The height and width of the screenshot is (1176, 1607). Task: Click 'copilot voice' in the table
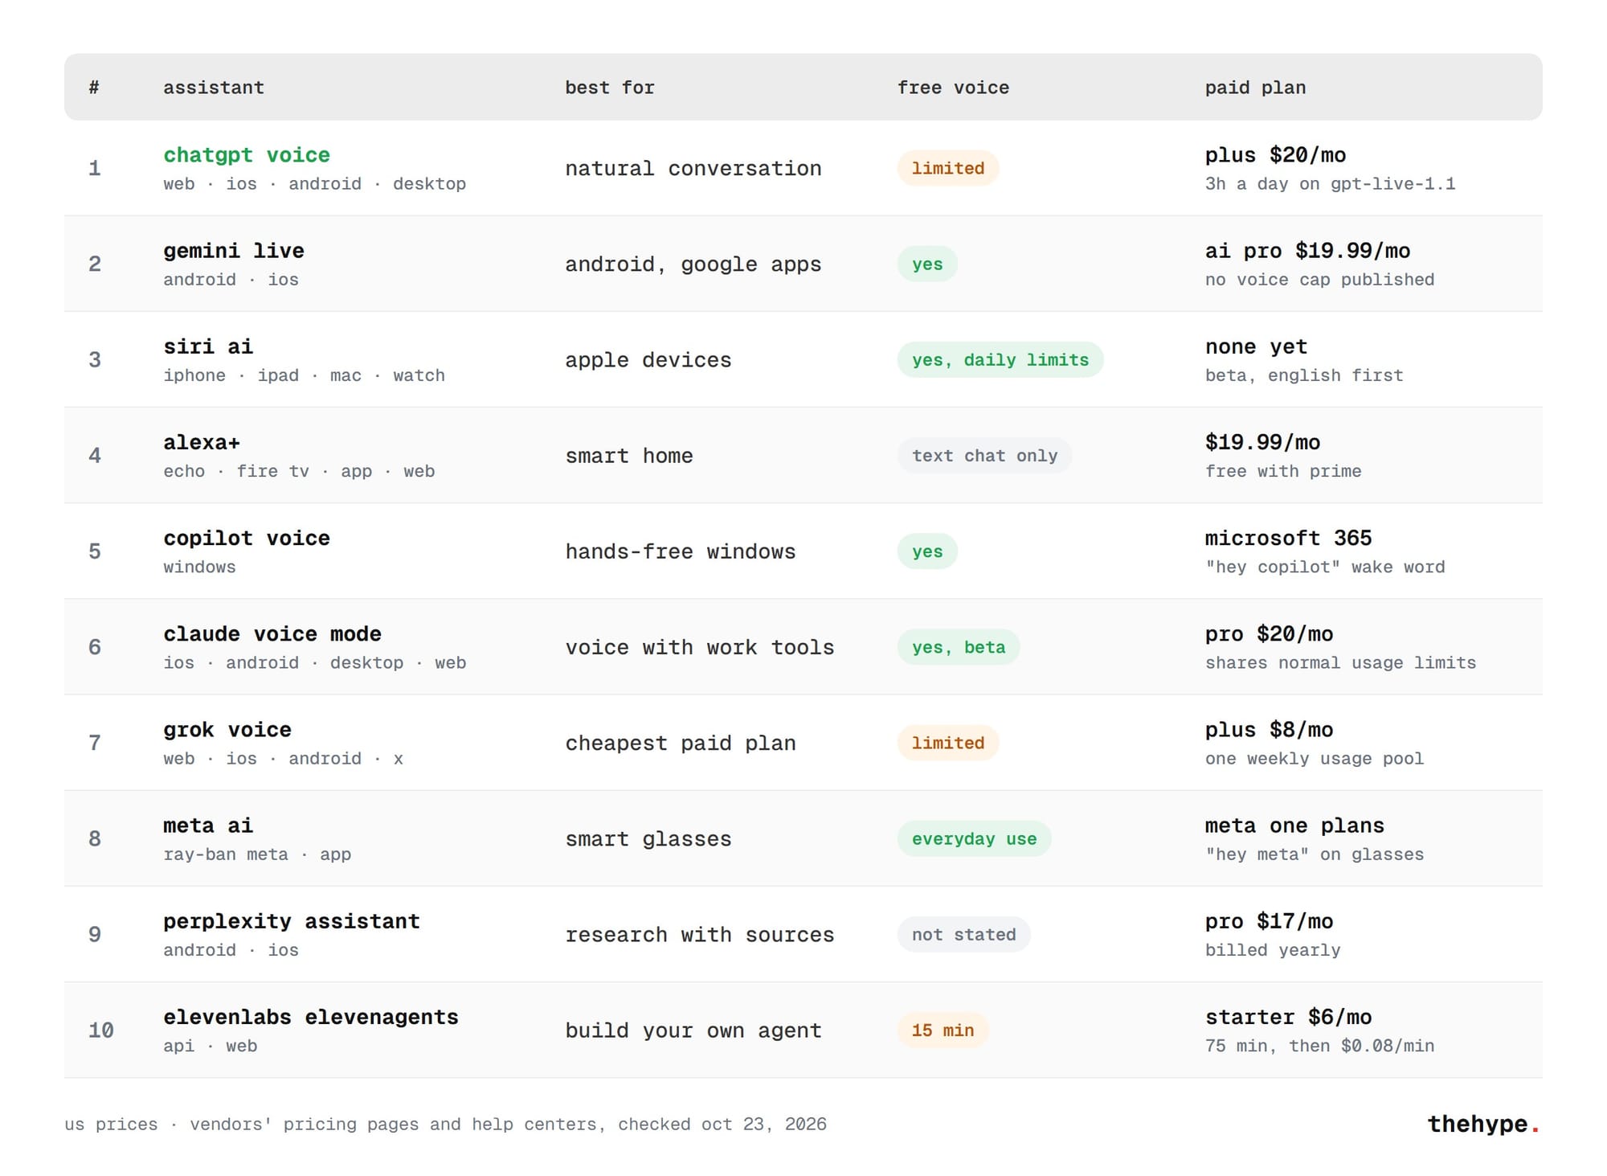coord(247,538)
